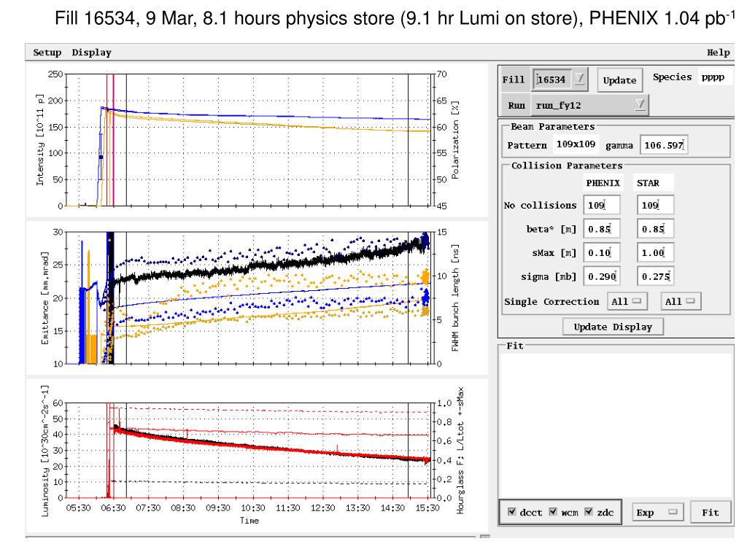Click PHENIX beta* field 0.85
The height and width of the screenshot is (560, 747).
[602, 229]
